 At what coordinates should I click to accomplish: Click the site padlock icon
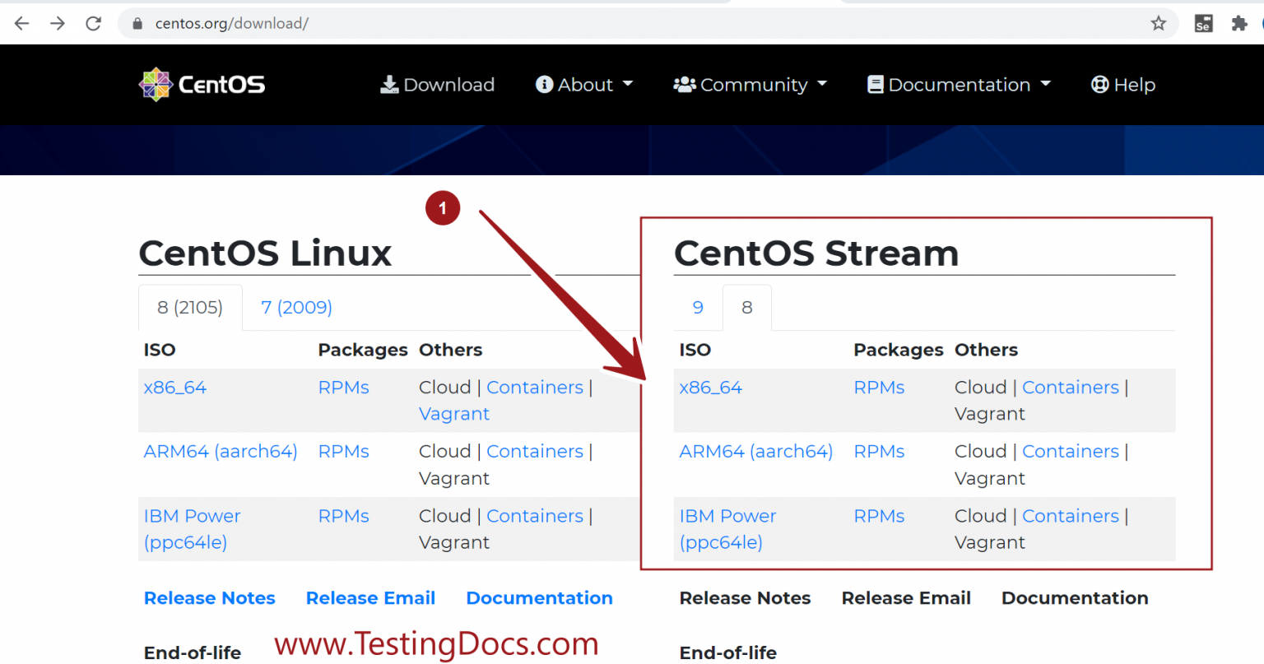pos(138,24)
